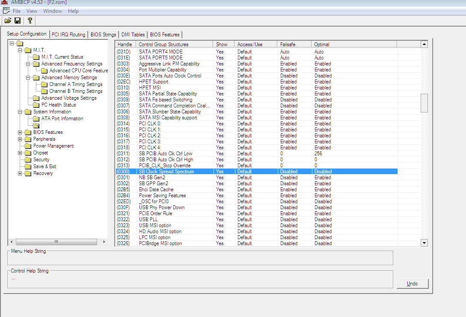
Task: Switch to the DMI Tables tab
Action: [x=133, y=35]
